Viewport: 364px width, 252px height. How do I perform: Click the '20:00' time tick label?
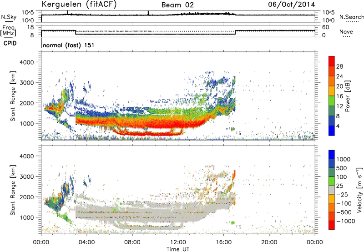(269, 242)
